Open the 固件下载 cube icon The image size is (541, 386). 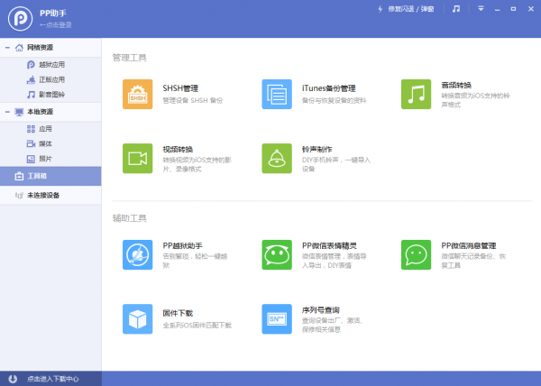(x=137, y=318)
